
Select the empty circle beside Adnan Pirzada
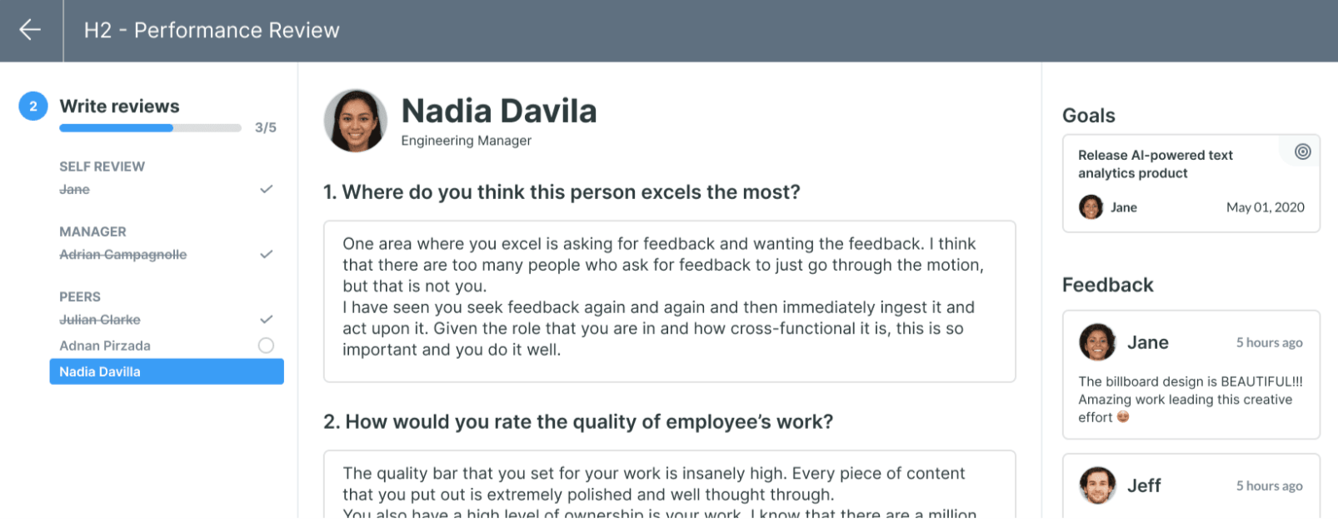[x=266, y=346]
